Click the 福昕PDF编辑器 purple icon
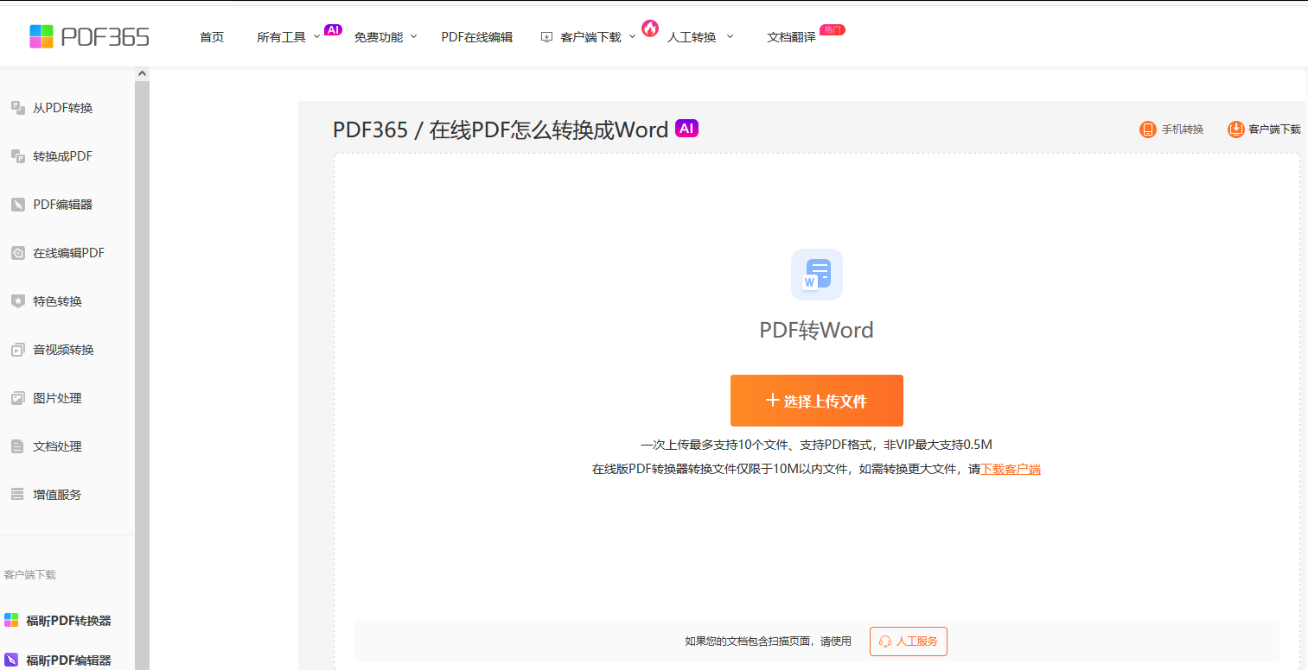The width and height of the screenshot is (1308, 670). coord(11,660)
